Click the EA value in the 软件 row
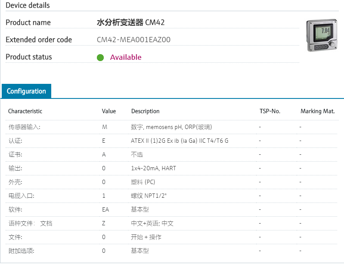Image resolution: width=344 pixels, height=264 pixels. coord(105,209)
